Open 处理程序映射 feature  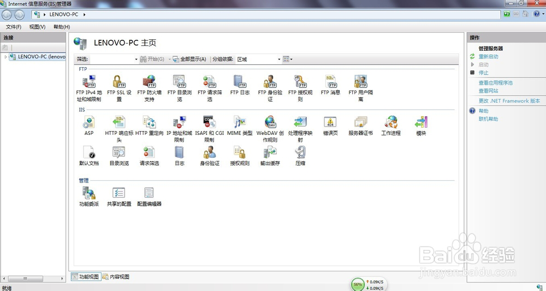(300, 129)
